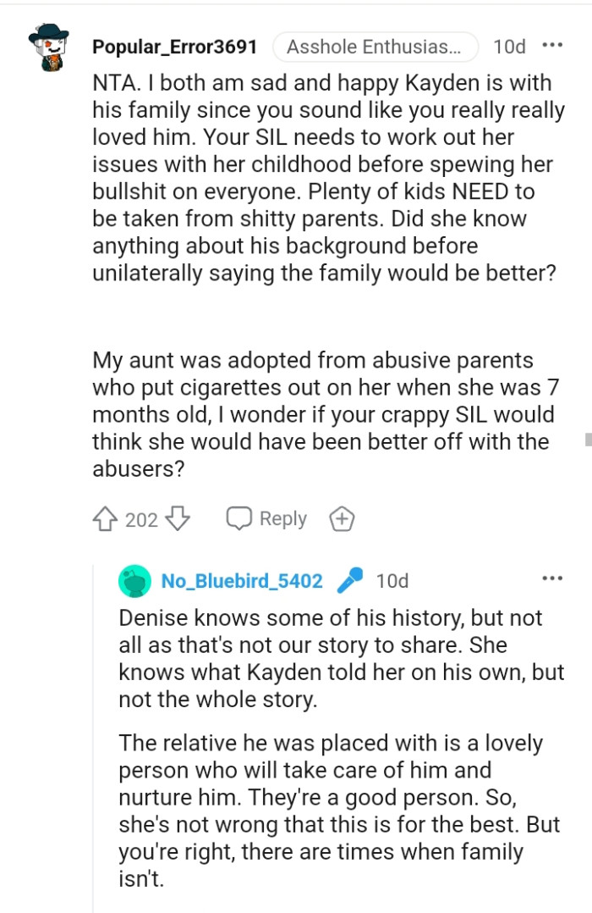Screen dimensions: 592x913
Task: Click the microphone badge beside No_Bluebird_5402
Action: (352, 580)
